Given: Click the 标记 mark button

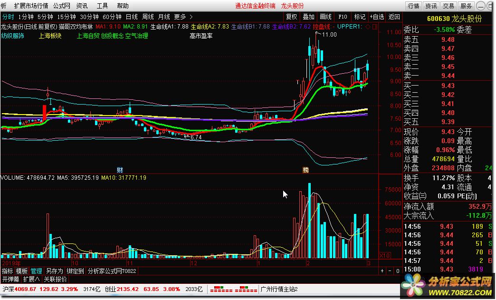Looking at the screenshot, I should click(360, 17).
